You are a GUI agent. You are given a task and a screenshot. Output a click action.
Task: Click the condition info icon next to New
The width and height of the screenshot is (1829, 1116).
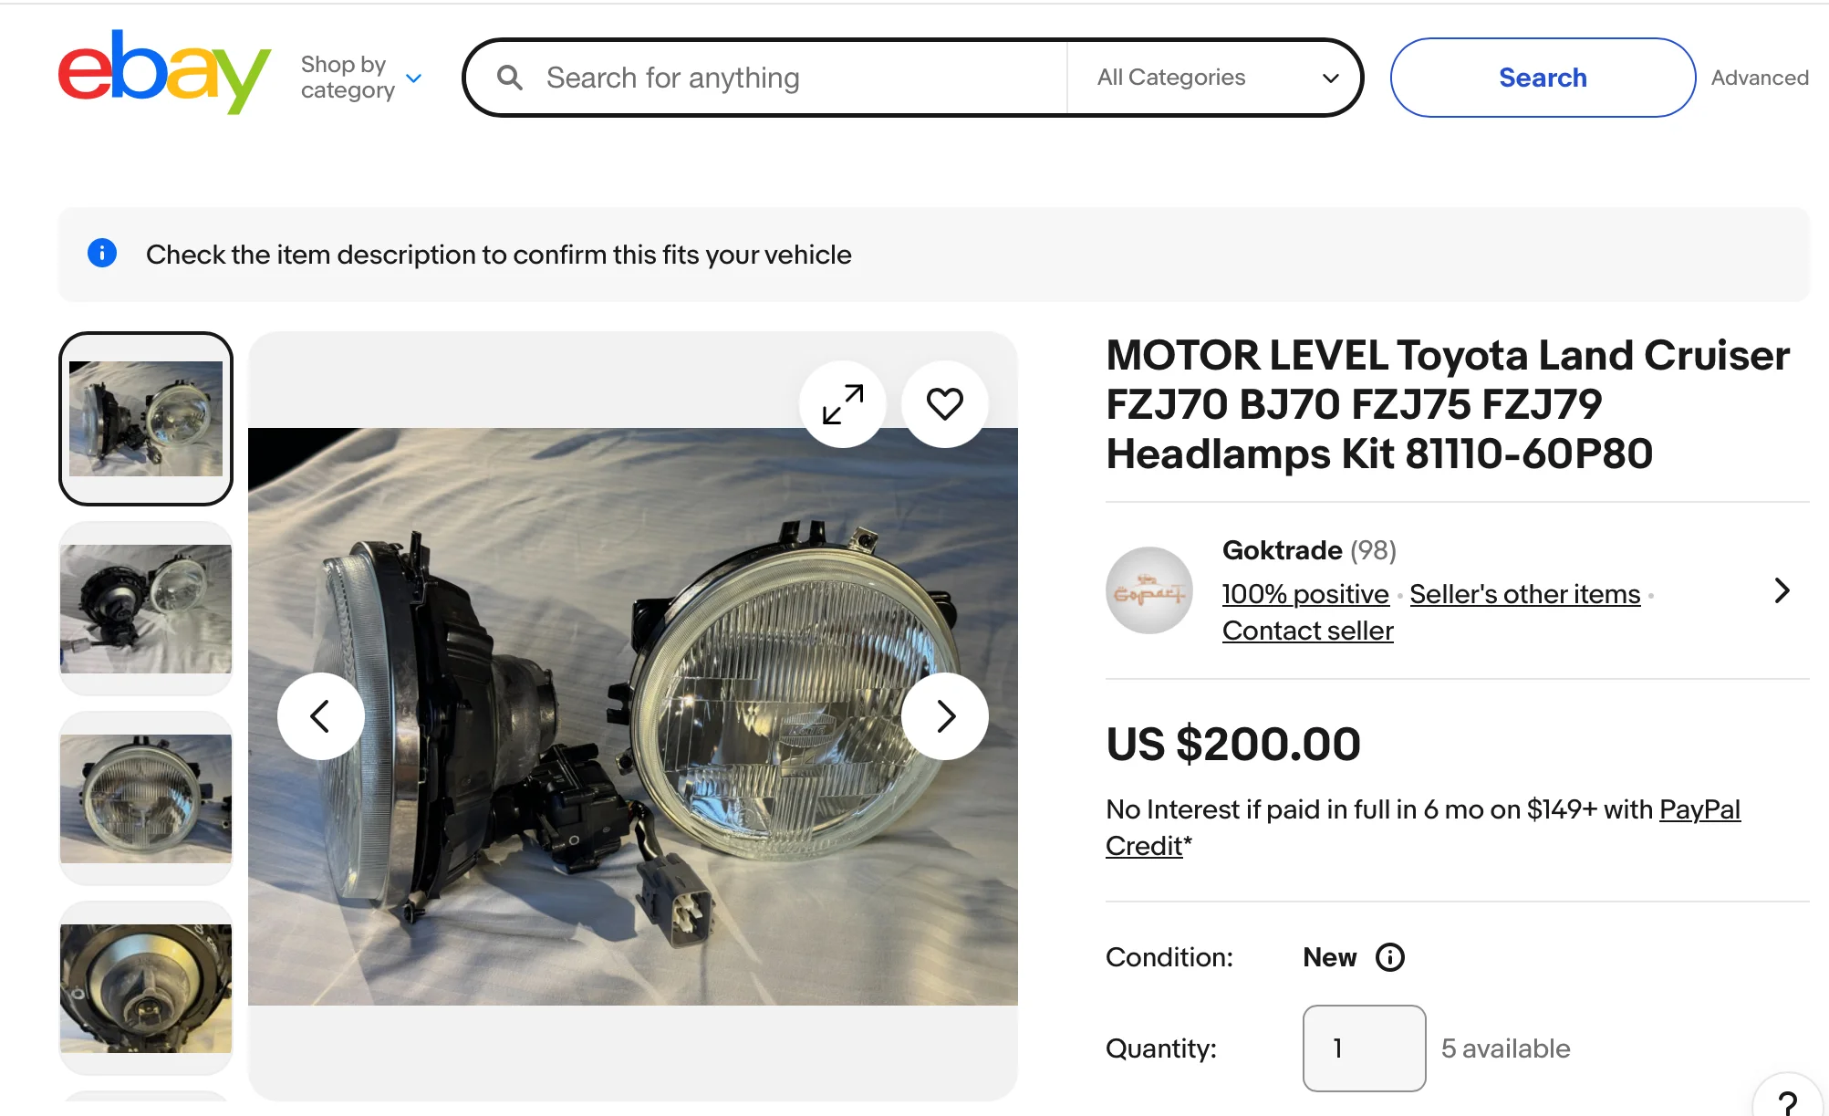pos(1389,957)
